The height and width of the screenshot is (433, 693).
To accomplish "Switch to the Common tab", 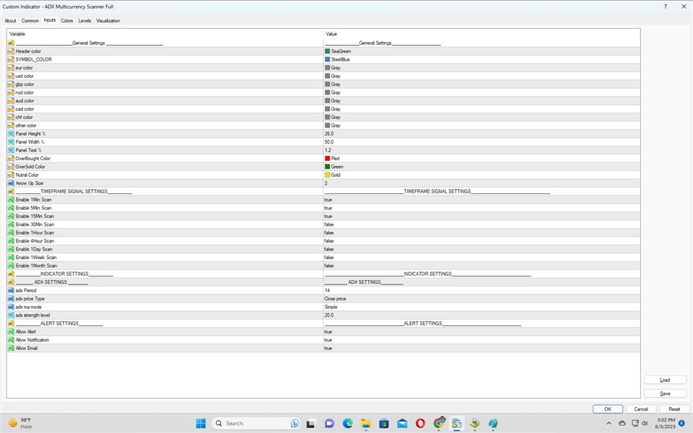I will 30,21.
